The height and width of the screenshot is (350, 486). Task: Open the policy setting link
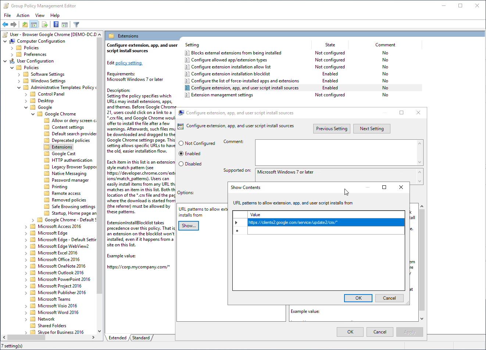(x=128, y=63)
